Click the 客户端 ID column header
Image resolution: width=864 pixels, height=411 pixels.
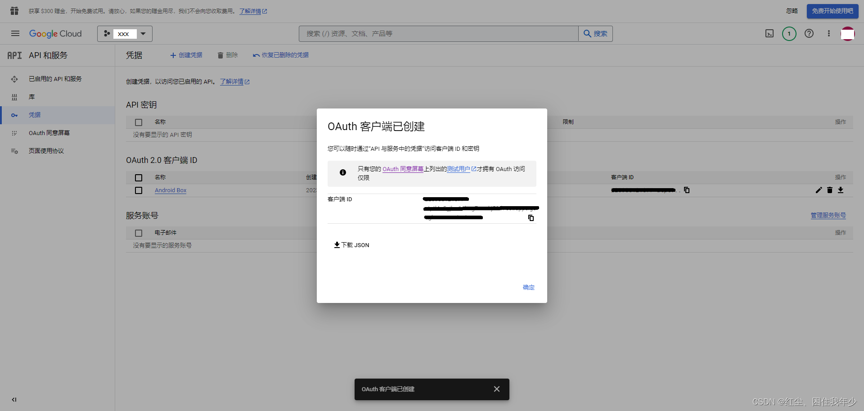pos(622,177)
